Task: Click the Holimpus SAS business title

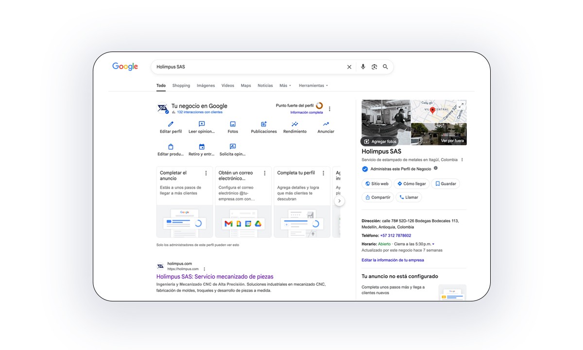Action: tap(381, 152)
